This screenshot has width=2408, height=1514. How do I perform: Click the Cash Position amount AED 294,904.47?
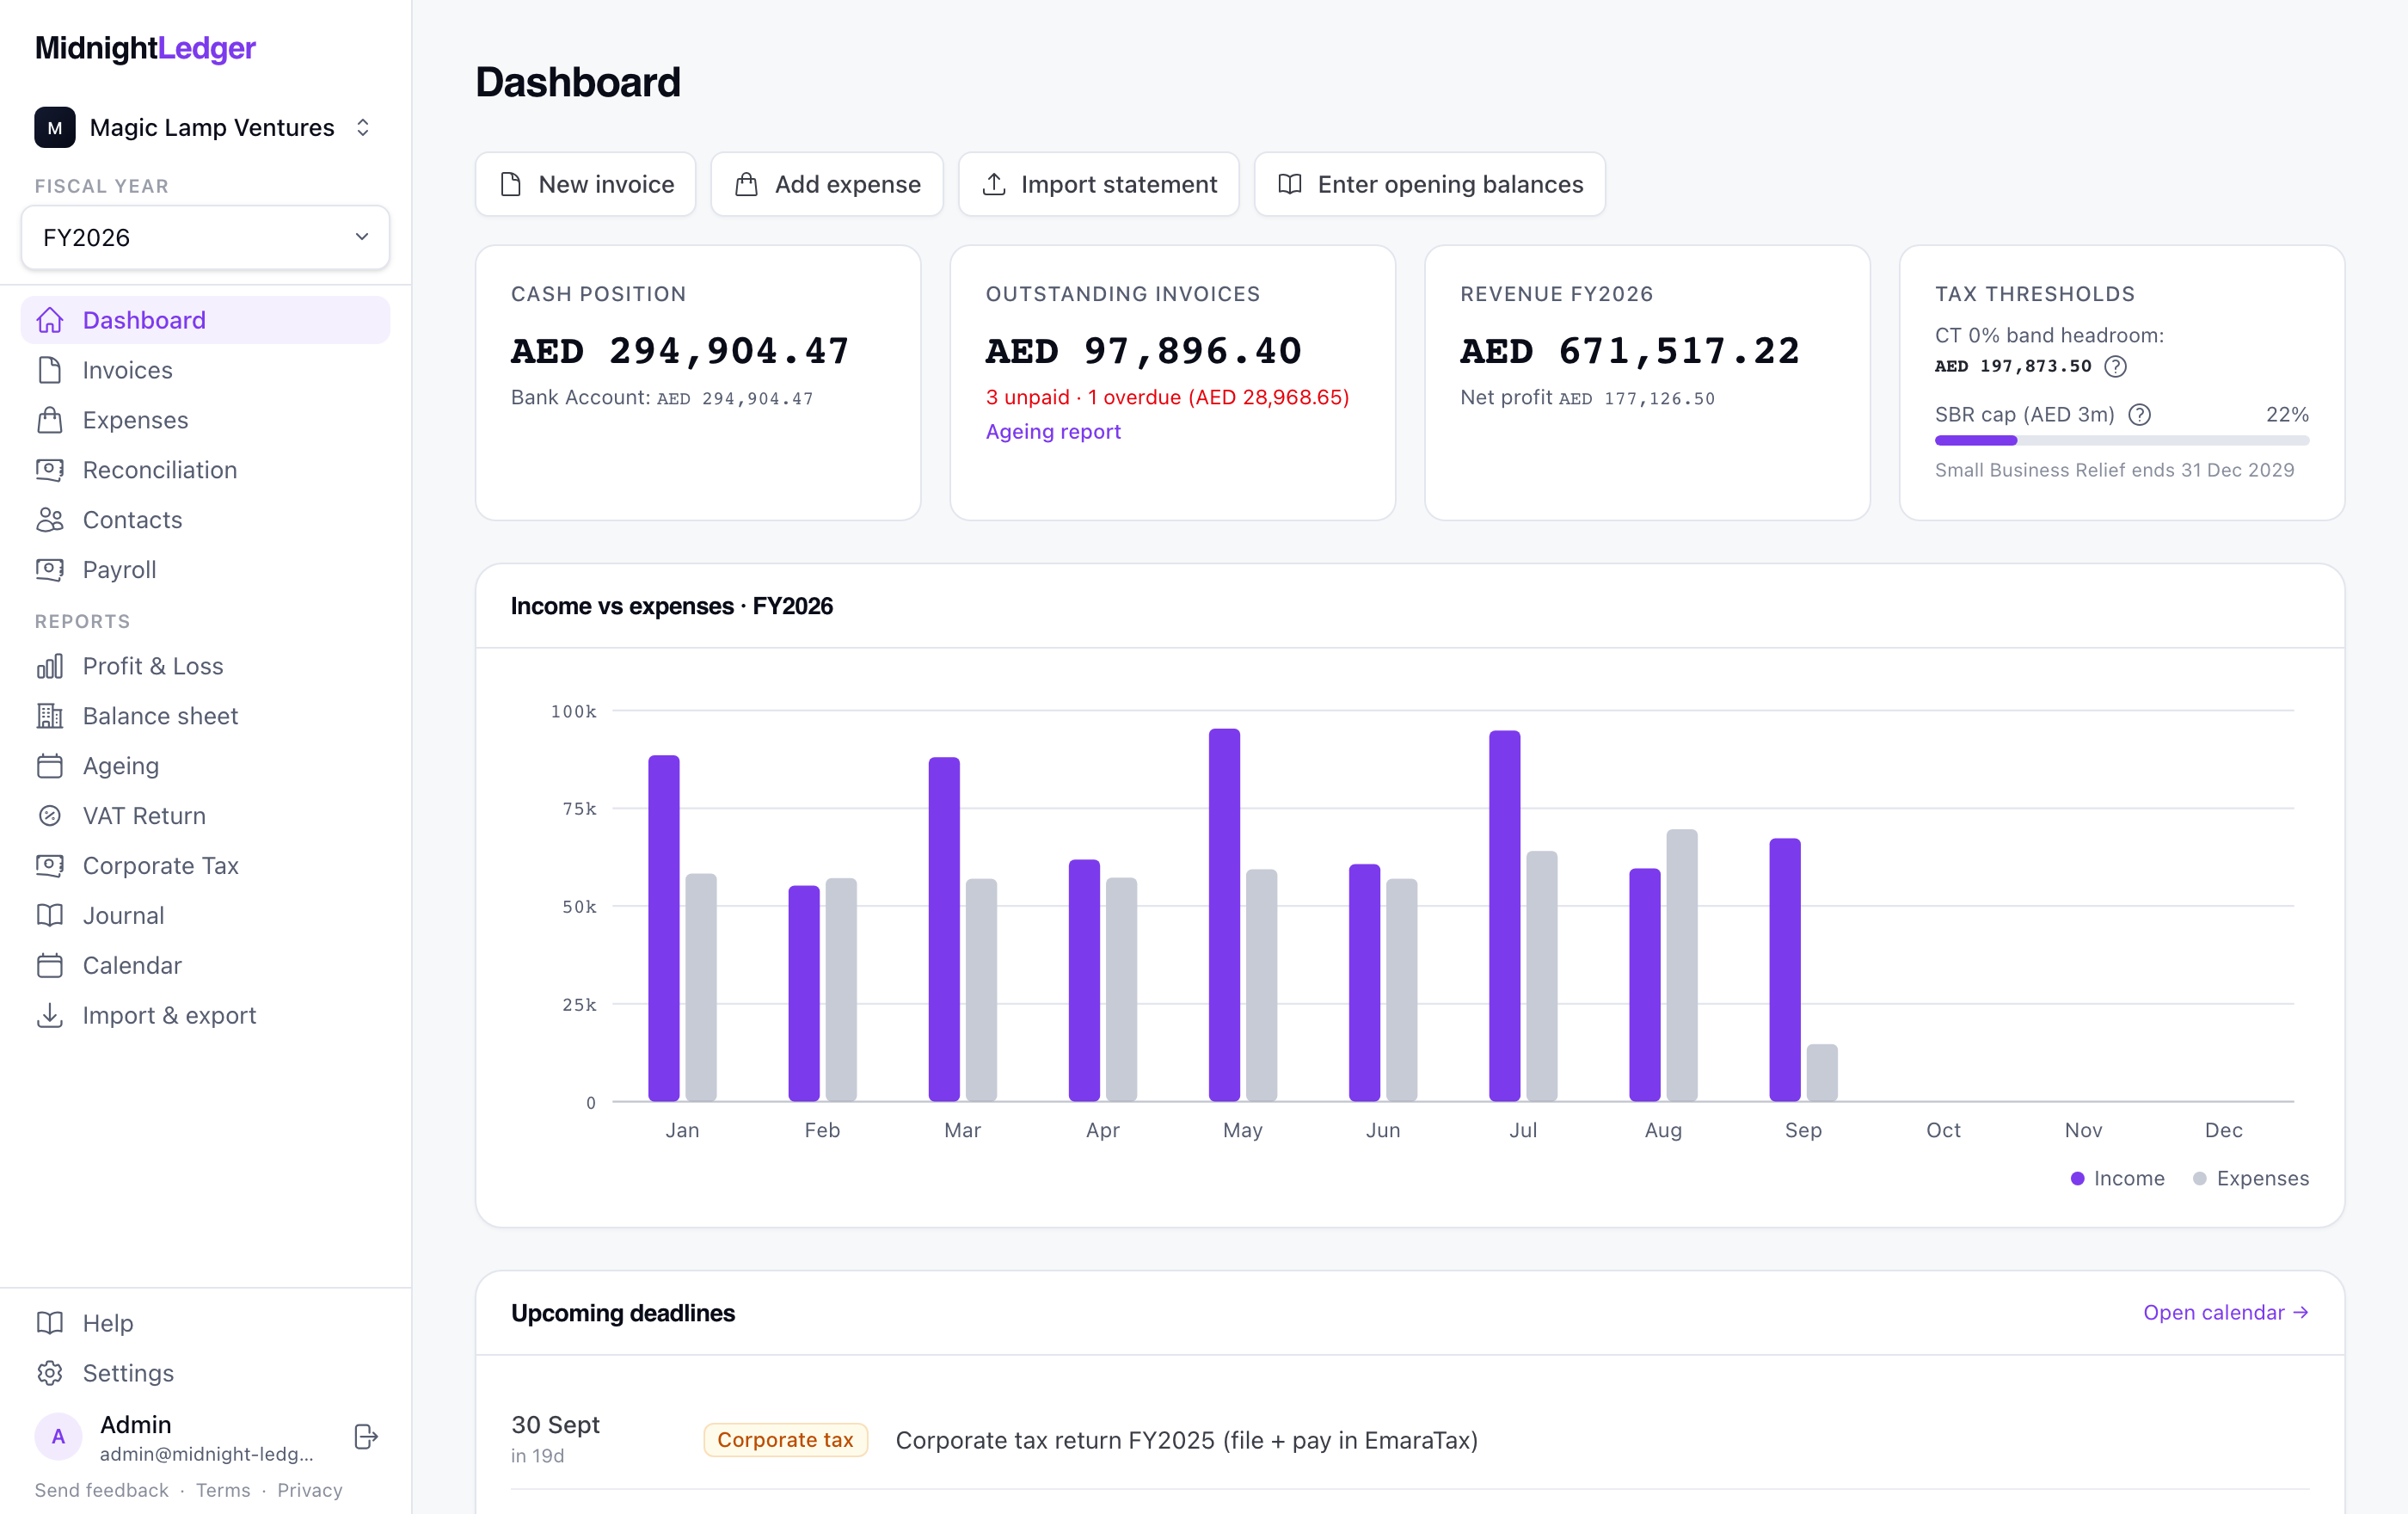[x=680, y=352]
